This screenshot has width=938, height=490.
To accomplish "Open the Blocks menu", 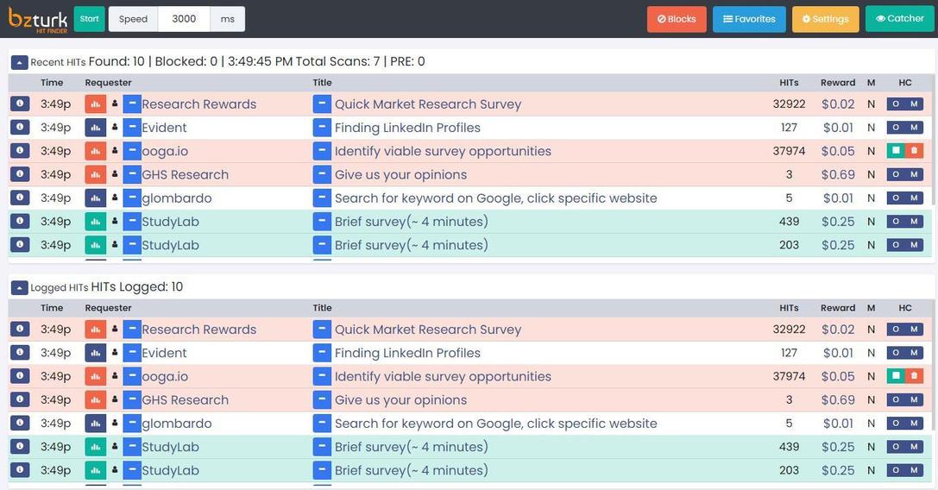I will [x=677, y=19].
